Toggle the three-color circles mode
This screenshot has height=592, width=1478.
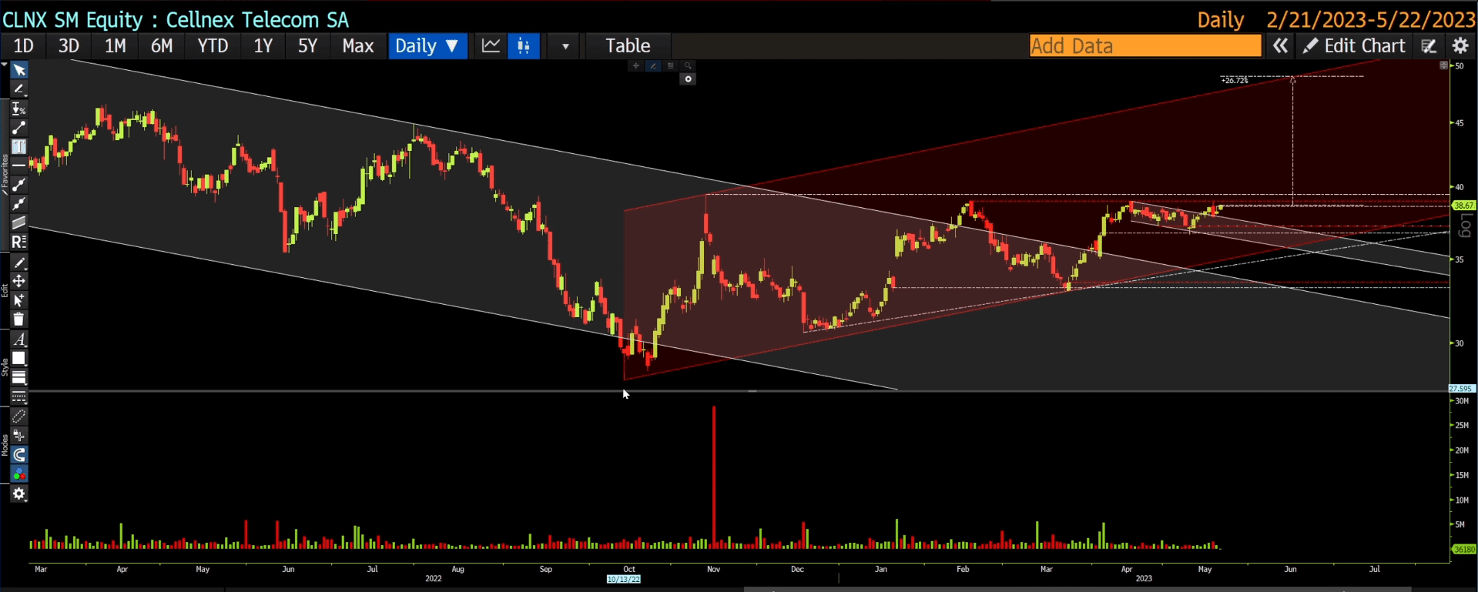point(19,474)
